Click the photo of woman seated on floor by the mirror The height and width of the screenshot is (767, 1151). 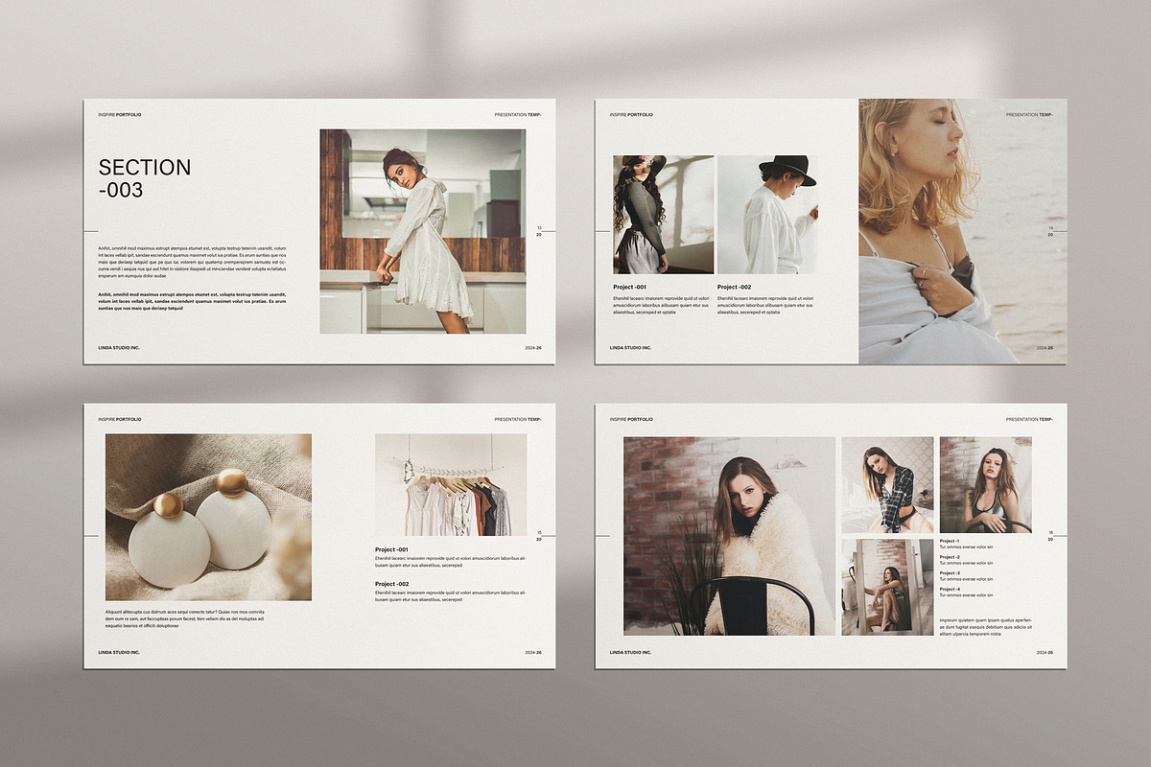(887, 587)
